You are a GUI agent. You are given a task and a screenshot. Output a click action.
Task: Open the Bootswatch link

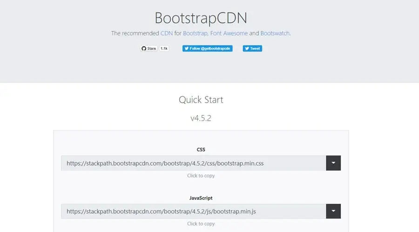(x=275, y=33)
